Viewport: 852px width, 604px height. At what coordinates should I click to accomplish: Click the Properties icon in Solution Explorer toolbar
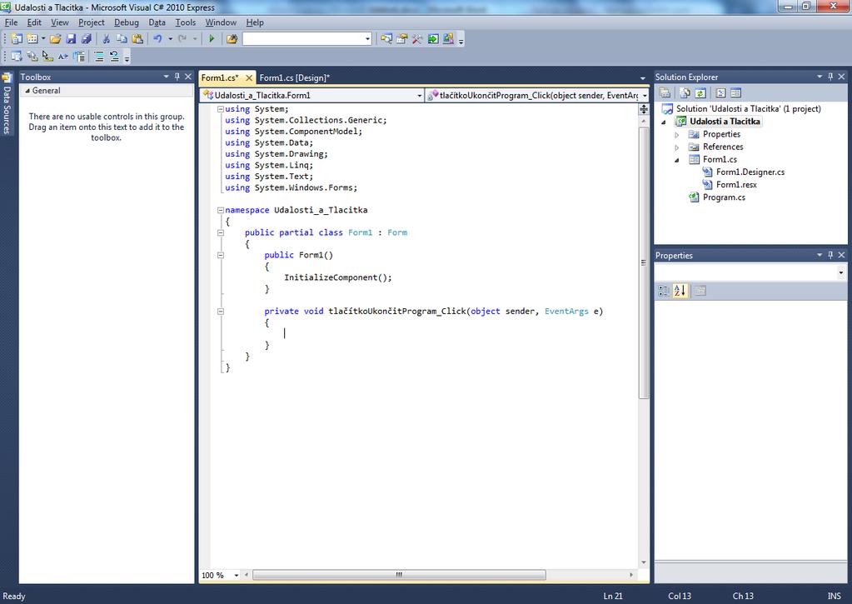[x=665, y=93]
